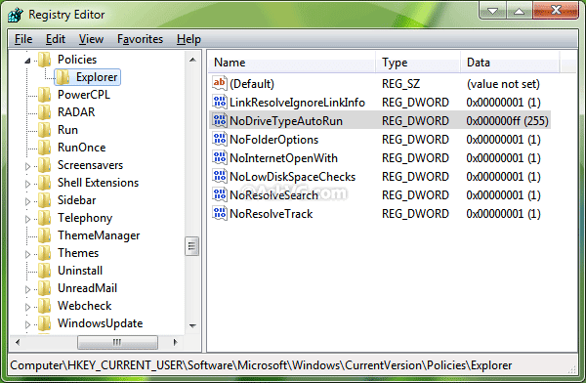Expand the UnreadMail tree node
The width and height of the screenshot is (586, 383).
(27, 289)
